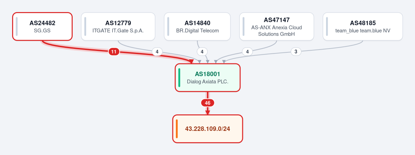This screenshot has width=415, height=155.
Task: Click the green AS18001 Dialog Axiata node
Action: (208, 78)
